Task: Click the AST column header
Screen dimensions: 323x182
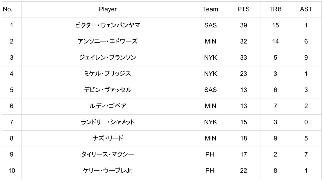Action: 306,9
